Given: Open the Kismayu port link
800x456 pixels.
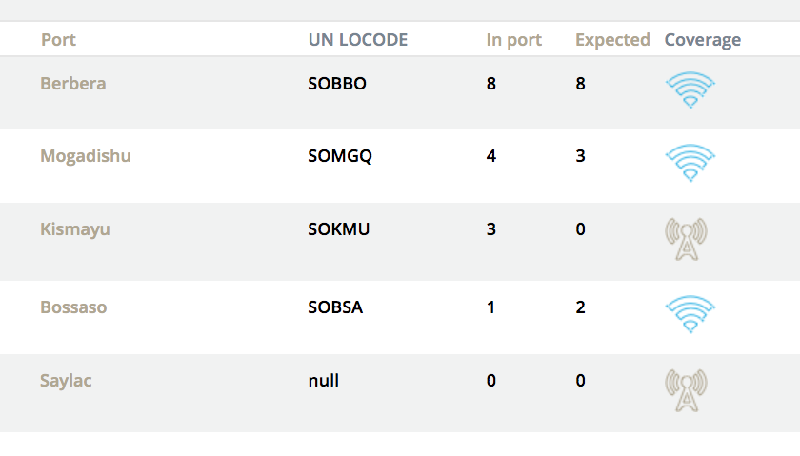Looking at the screenshot, I should coord(74,229).
